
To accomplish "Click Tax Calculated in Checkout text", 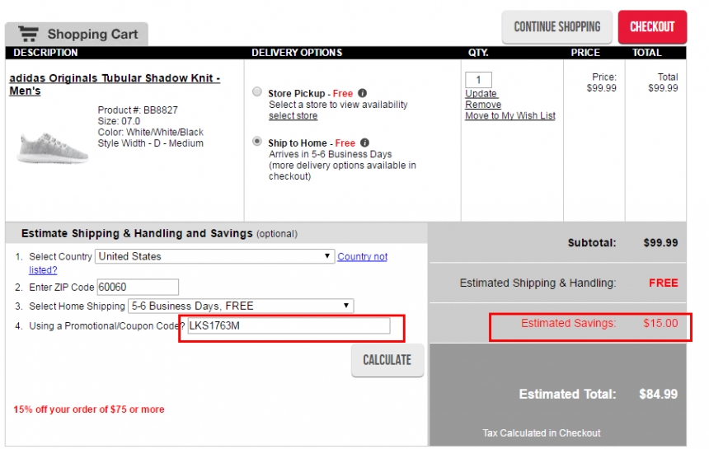I will [x=542, y=433].
